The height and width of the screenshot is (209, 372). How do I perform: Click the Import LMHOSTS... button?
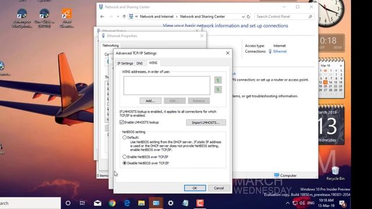206,122
